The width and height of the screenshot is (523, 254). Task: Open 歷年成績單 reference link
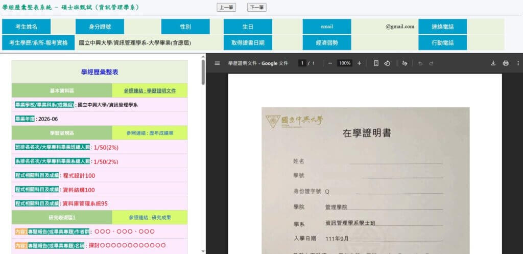pos(150,133)
